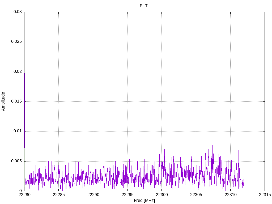272x204 pixels.
Task: Click the x-axis tick label 22310
Action: pyautogui.click(x=231, y=195)
